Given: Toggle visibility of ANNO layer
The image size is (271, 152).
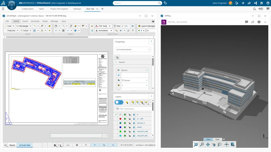Looking at the screenshot, I should tap(125, 127).
